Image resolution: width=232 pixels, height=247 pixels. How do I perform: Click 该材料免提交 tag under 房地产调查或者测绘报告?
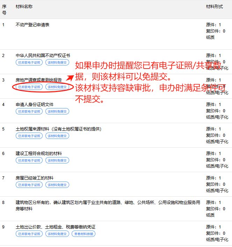[x=57, y=87]
